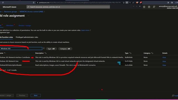Select Privileged administrator roles tab
The image size is (178, 100).
27,37
